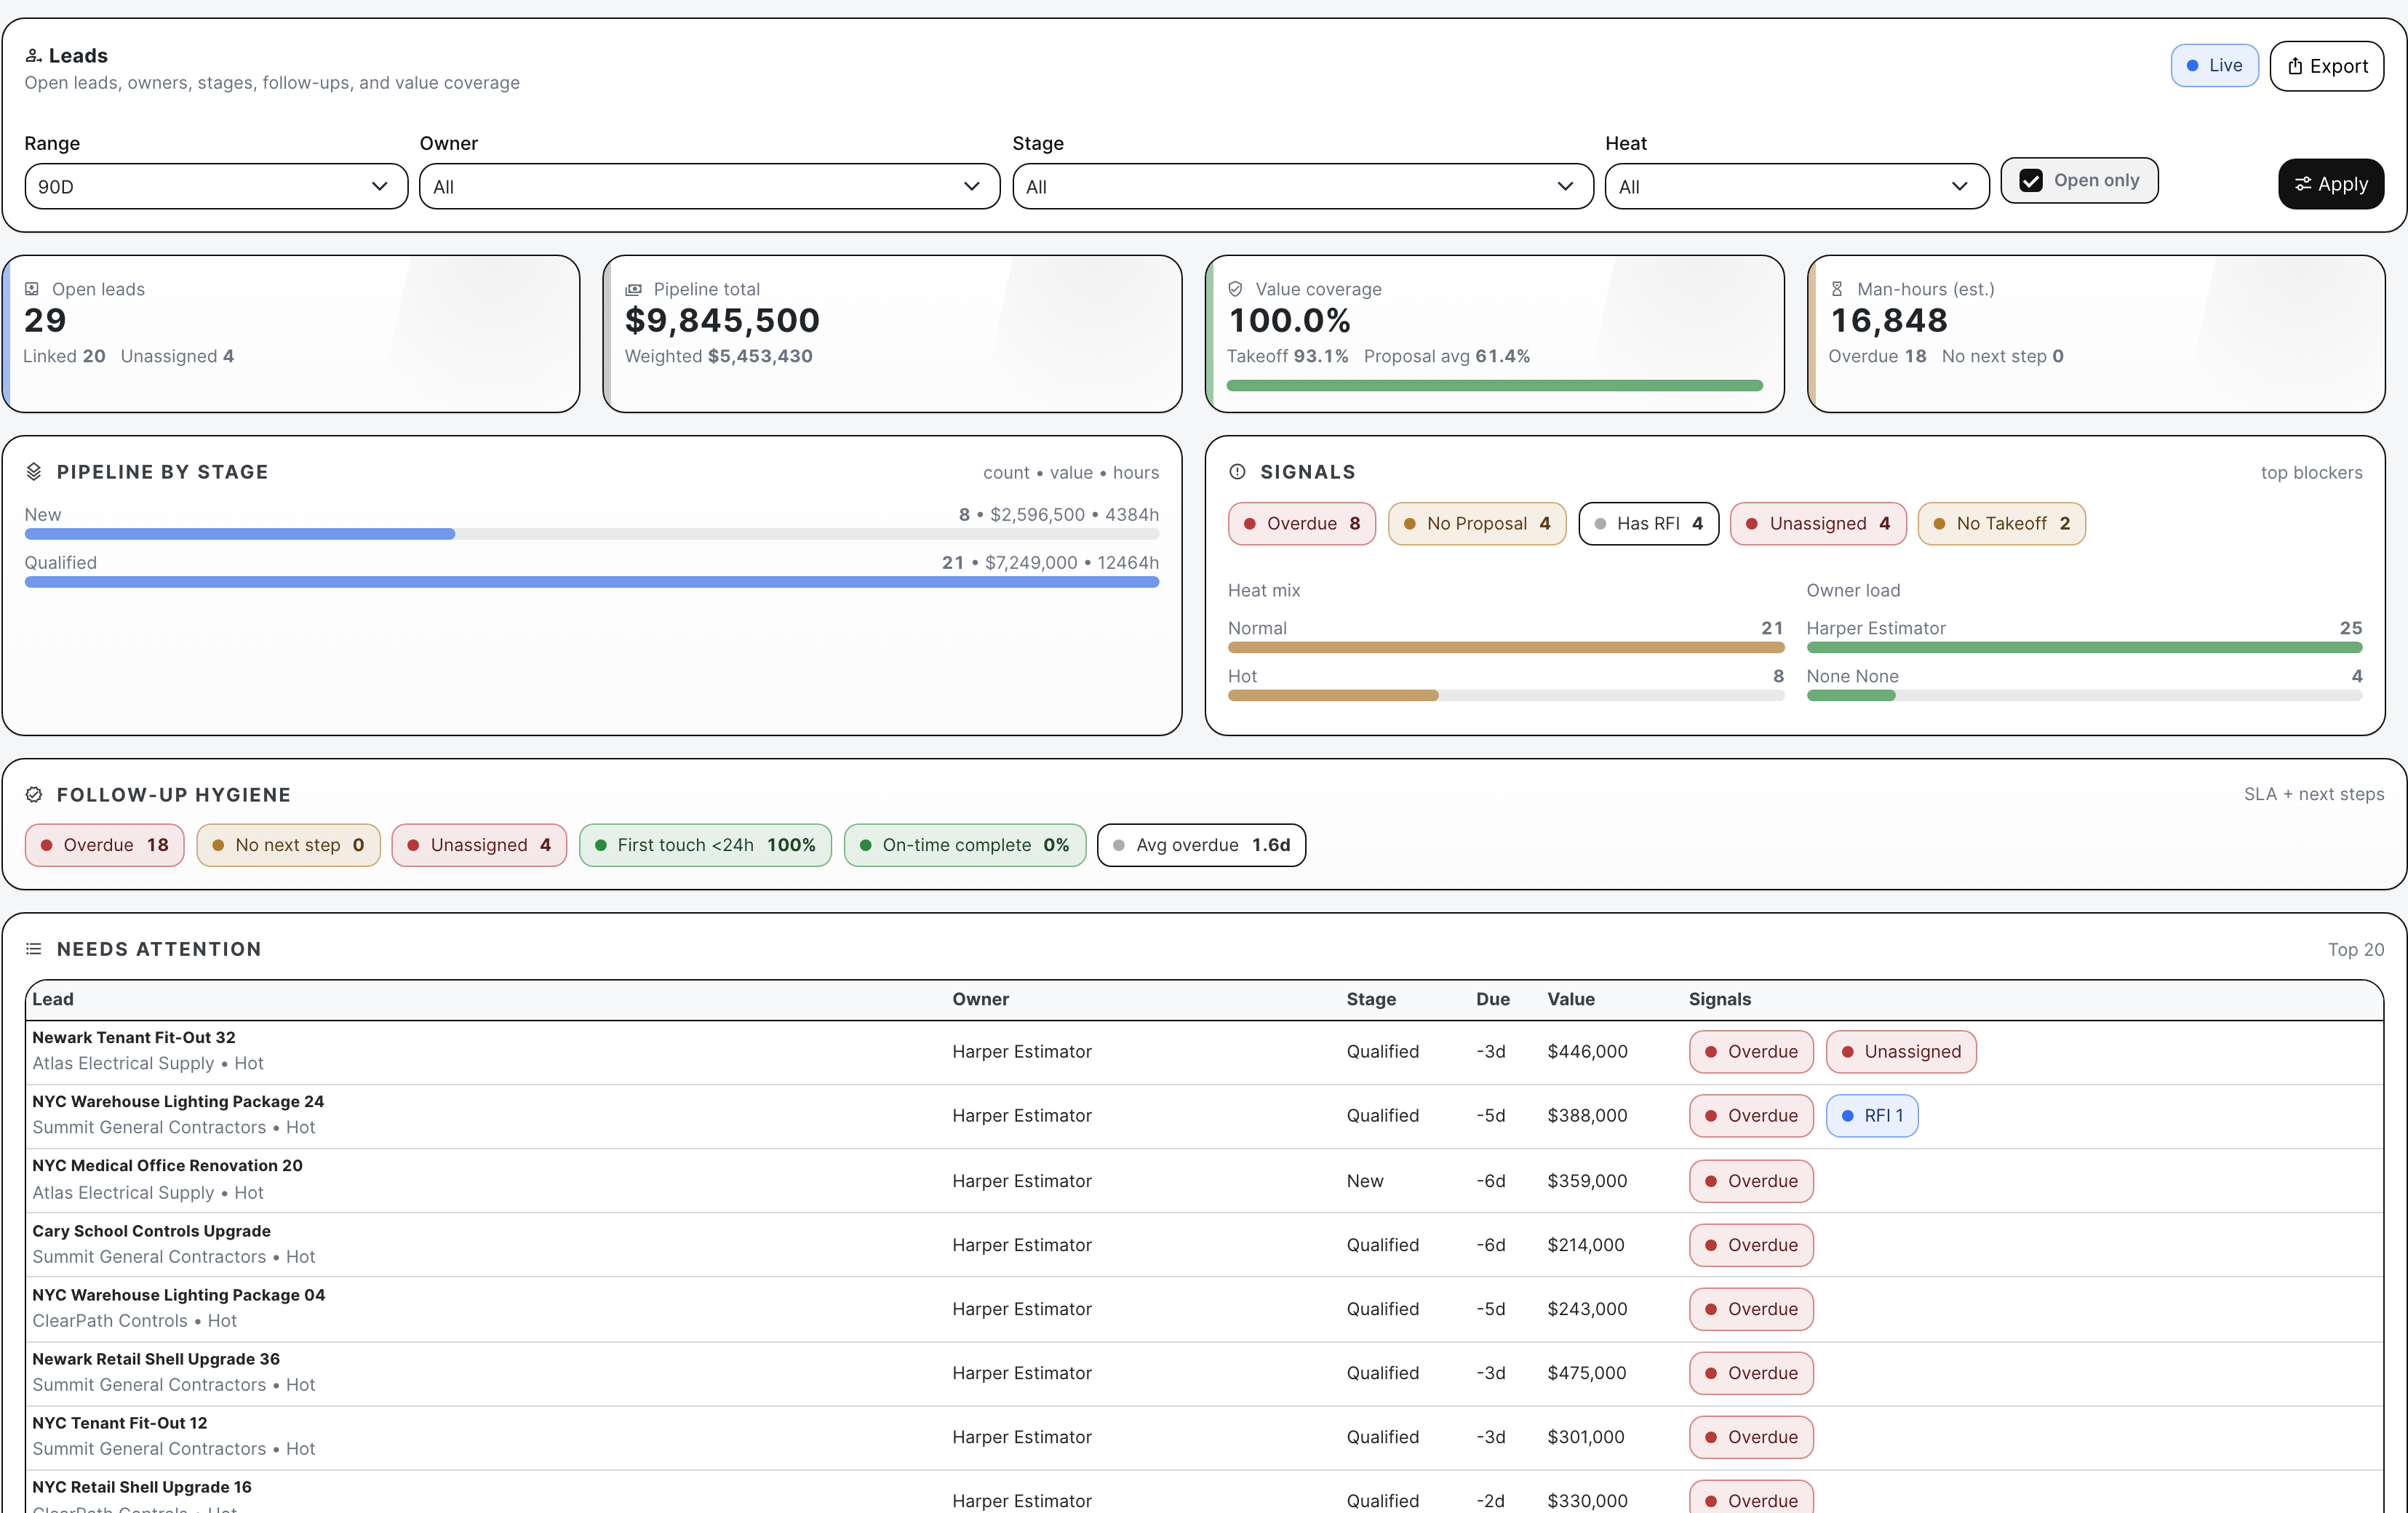Click the Pipeline total $9,845,500 figure
This screenshot has width=2408, height=1513.
click(722, 321)
